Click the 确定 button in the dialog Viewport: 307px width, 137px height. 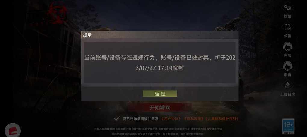160,94
